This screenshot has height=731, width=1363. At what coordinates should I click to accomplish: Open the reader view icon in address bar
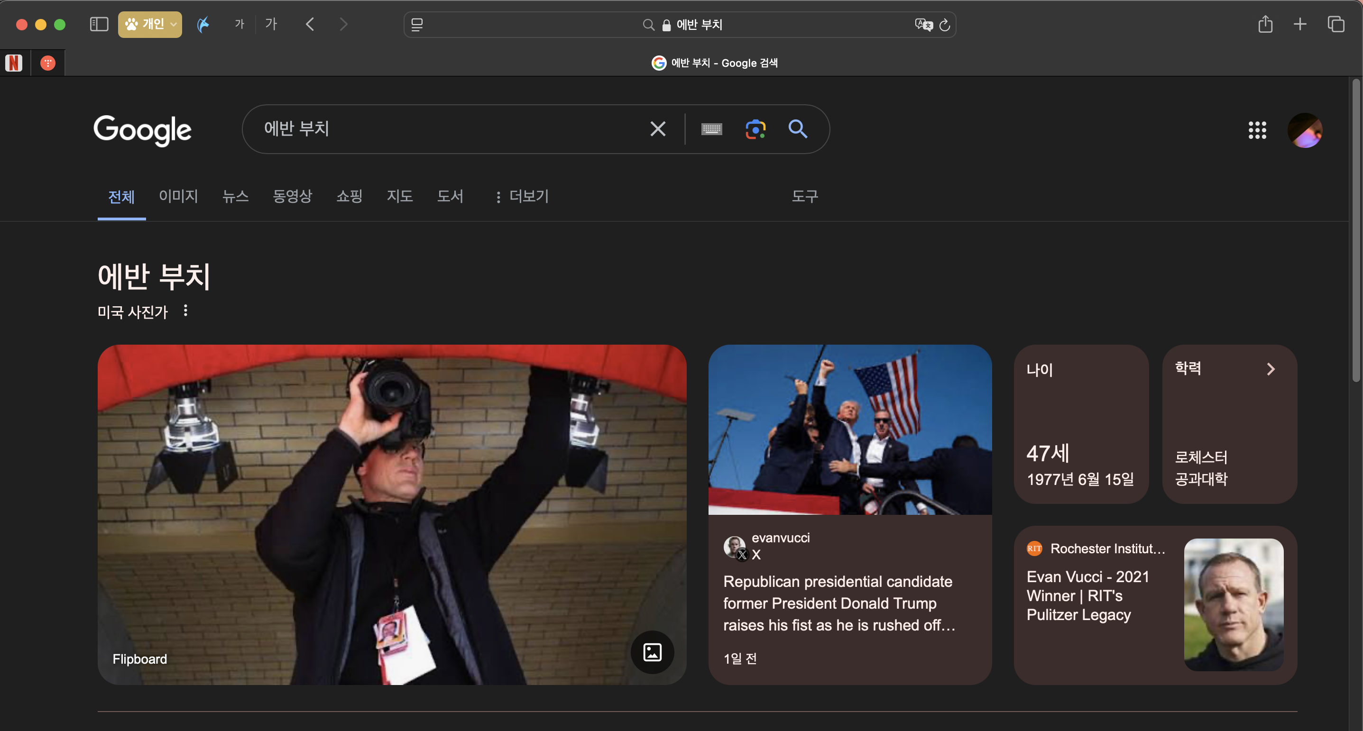[417, 25]
